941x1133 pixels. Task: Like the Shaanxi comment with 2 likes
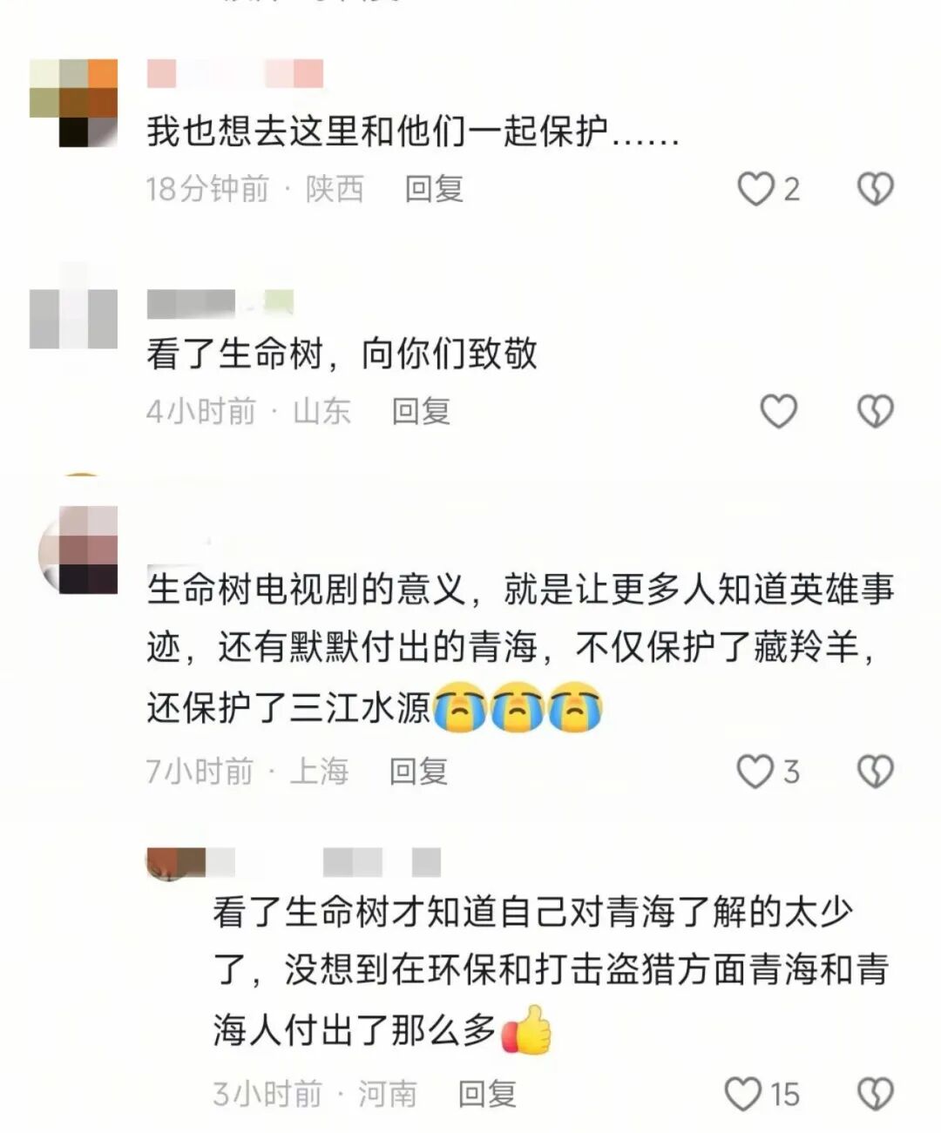click(x=755, y=189)
